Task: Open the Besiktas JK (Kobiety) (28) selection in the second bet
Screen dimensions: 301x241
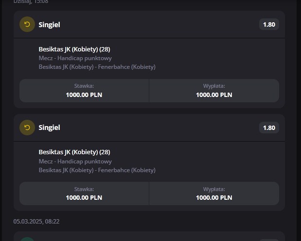Action: (x=74, y=152)
